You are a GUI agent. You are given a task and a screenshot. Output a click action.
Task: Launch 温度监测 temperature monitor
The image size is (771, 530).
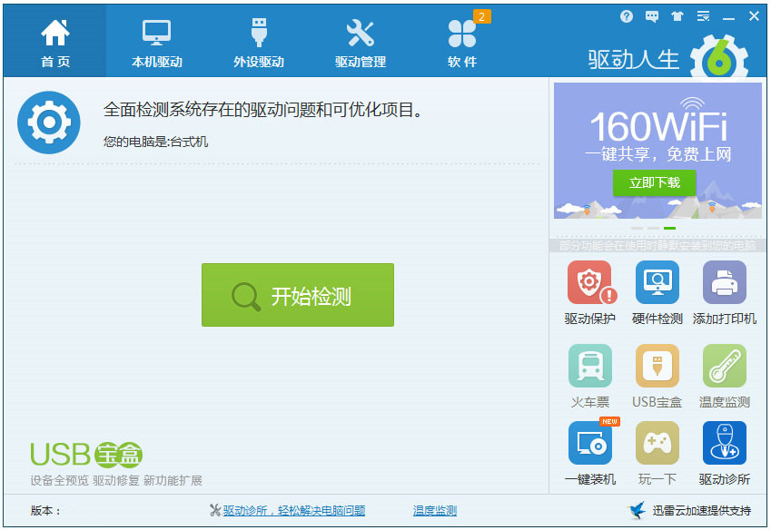pos(724,366)
